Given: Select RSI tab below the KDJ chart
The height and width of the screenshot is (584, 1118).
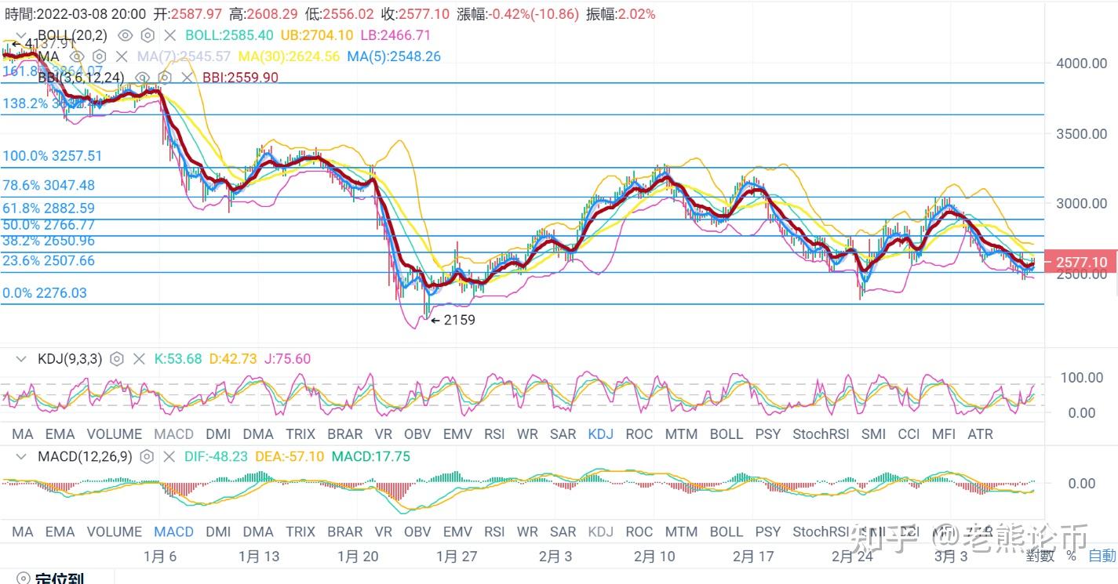Looking at the screenshot, I should click(494, 433).
